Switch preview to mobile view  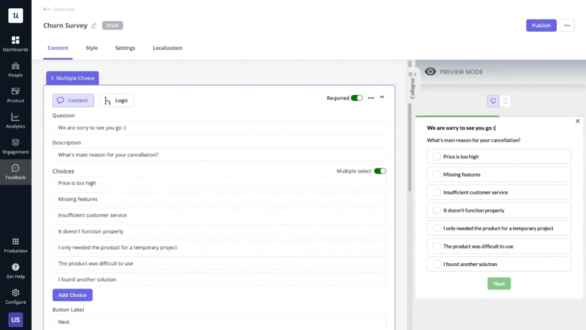505,101
